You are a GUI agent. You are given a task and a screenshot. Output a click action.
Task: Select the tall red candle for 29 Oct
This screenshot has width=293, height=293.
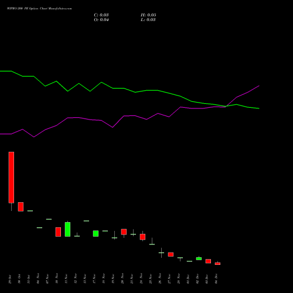click(11, 178)
